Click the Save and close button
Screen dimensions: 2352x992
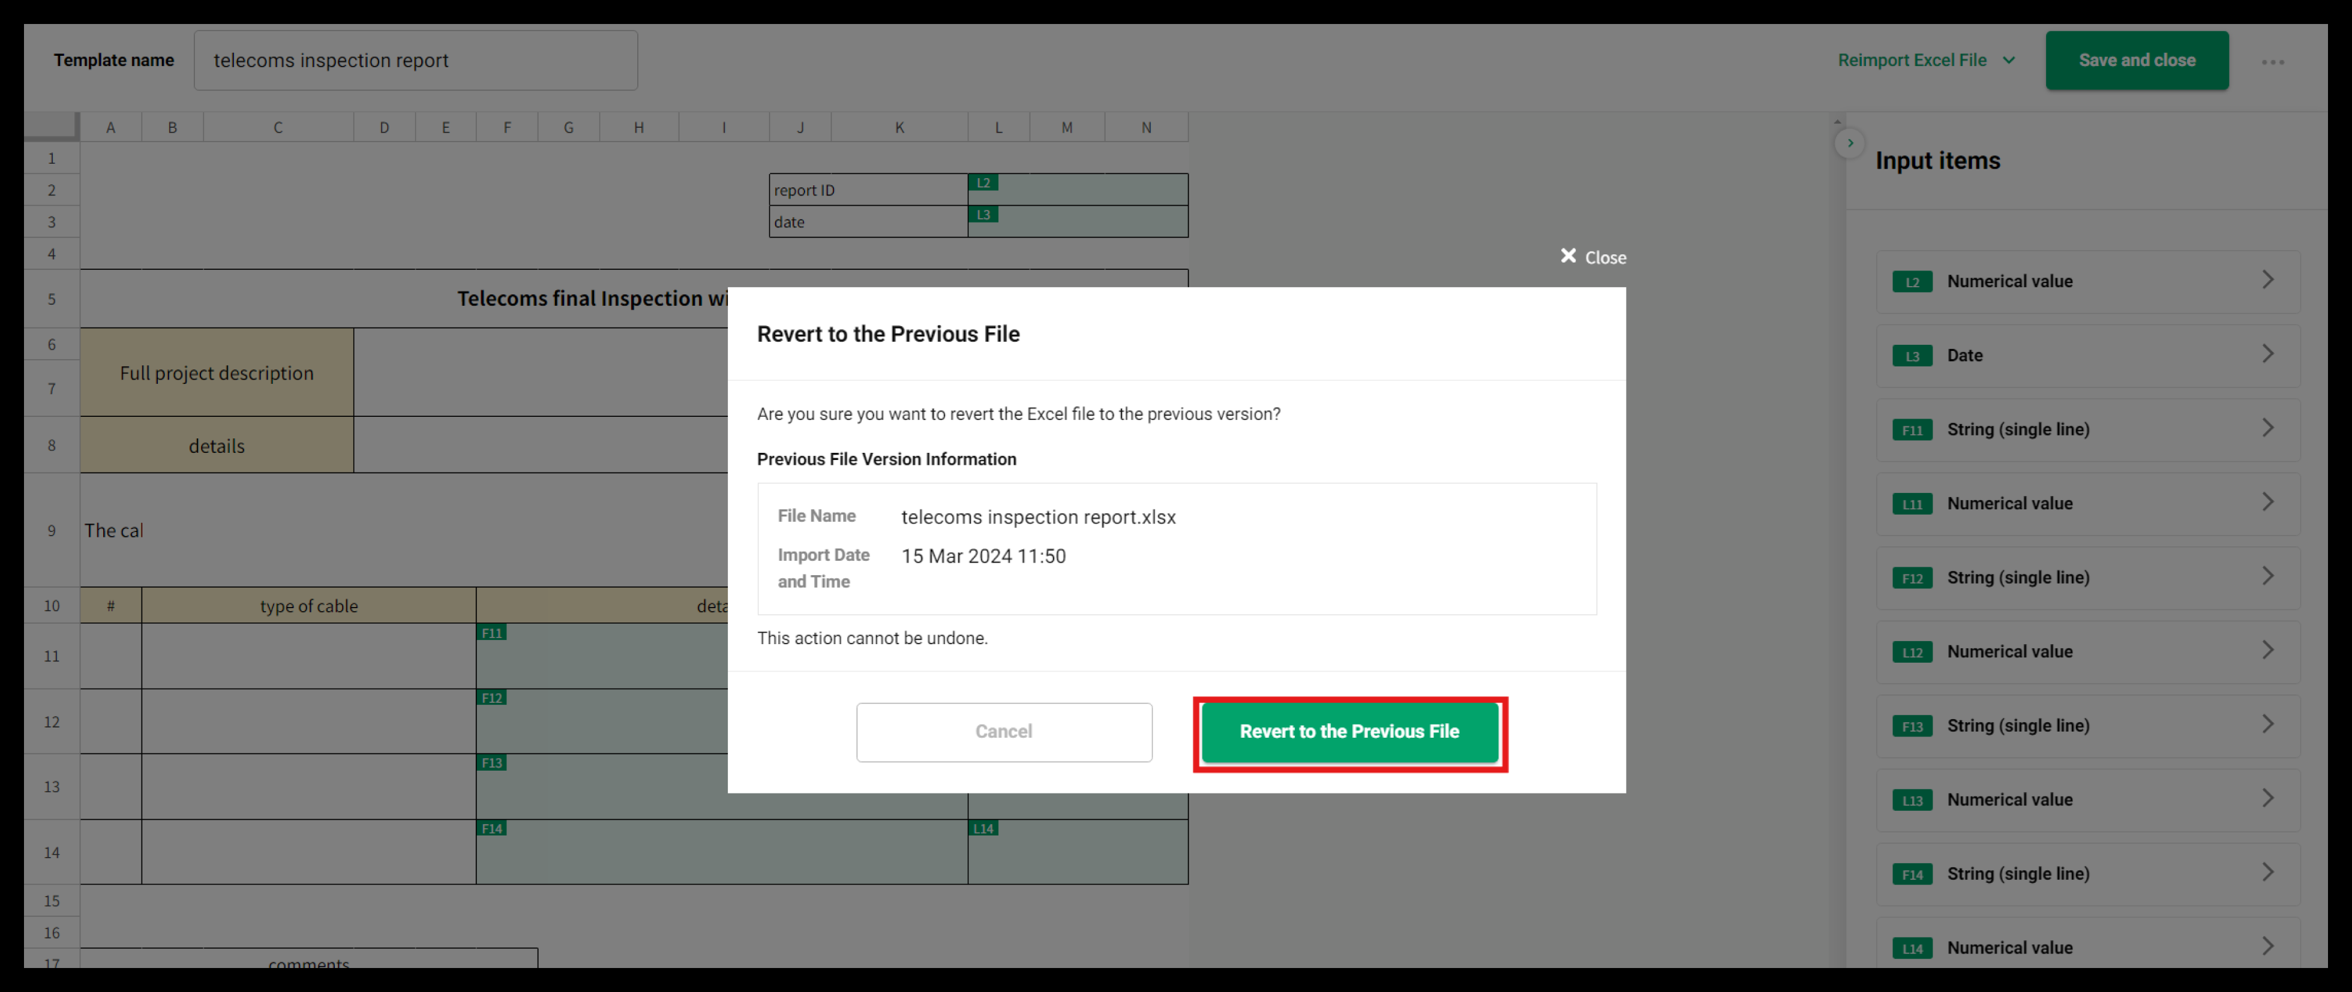click(2137, 59)
